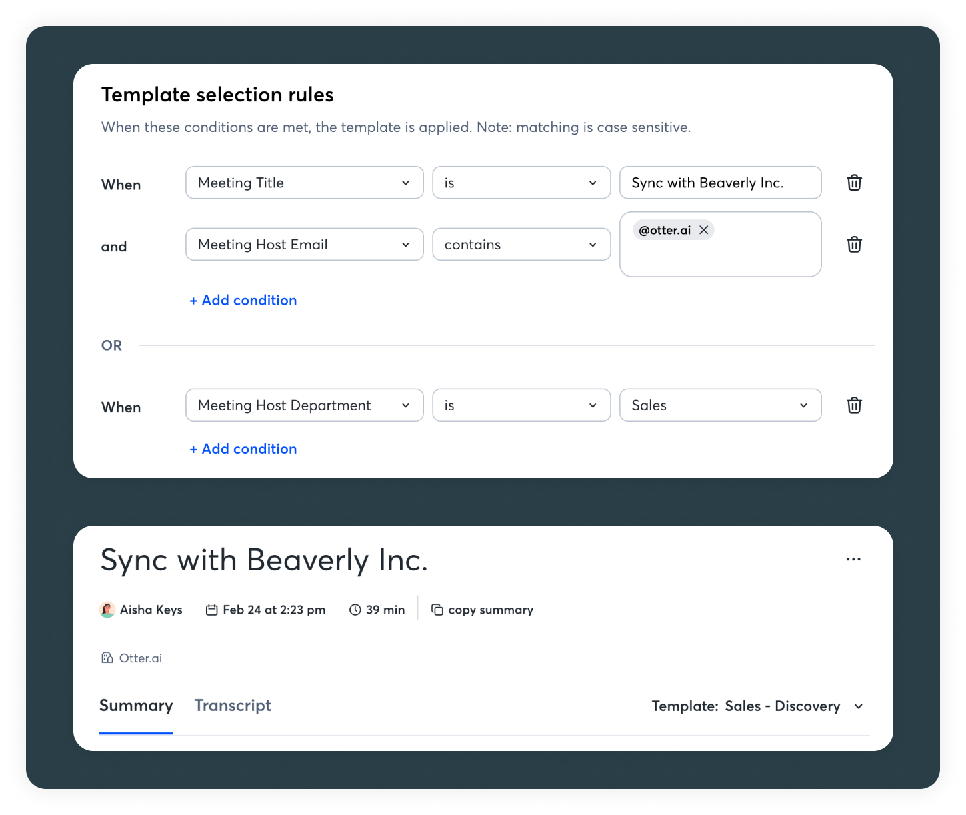
Task: Remove the @otter.ai tag
Action: (x=703, y=230)
